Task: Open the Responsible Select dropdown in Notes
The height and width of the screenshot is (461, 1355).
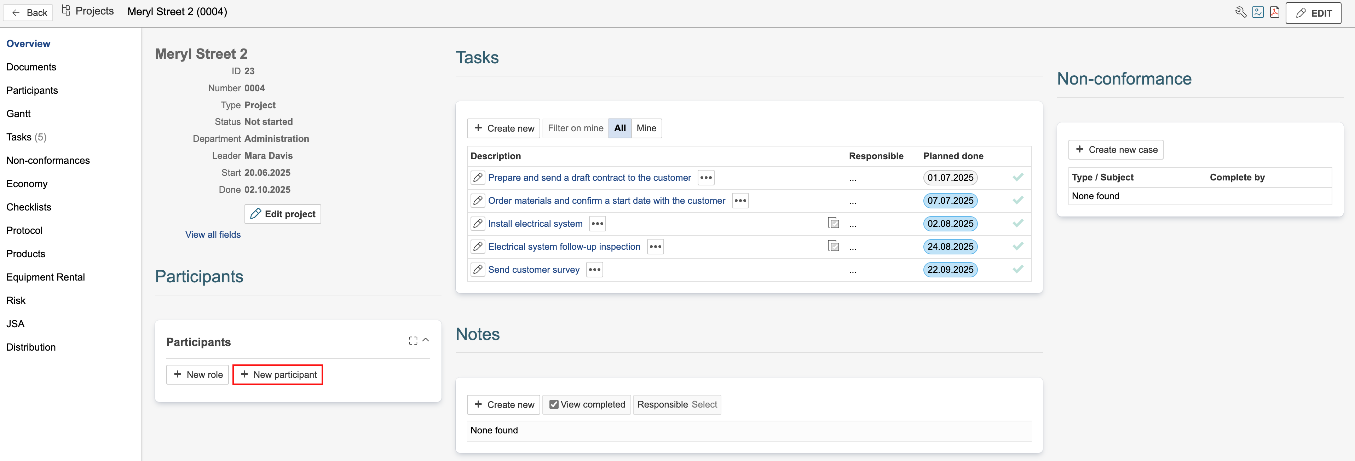Action: 704,404
